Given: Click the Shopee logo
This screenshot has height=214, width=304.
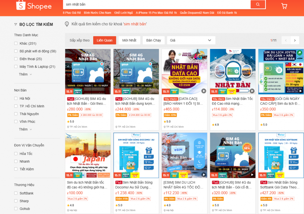Looking at the screenshot, I should [34, 5].
